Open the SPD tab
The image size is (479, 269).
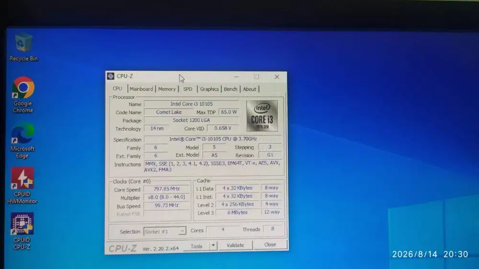pyautogui.click(x=188, y=89)
